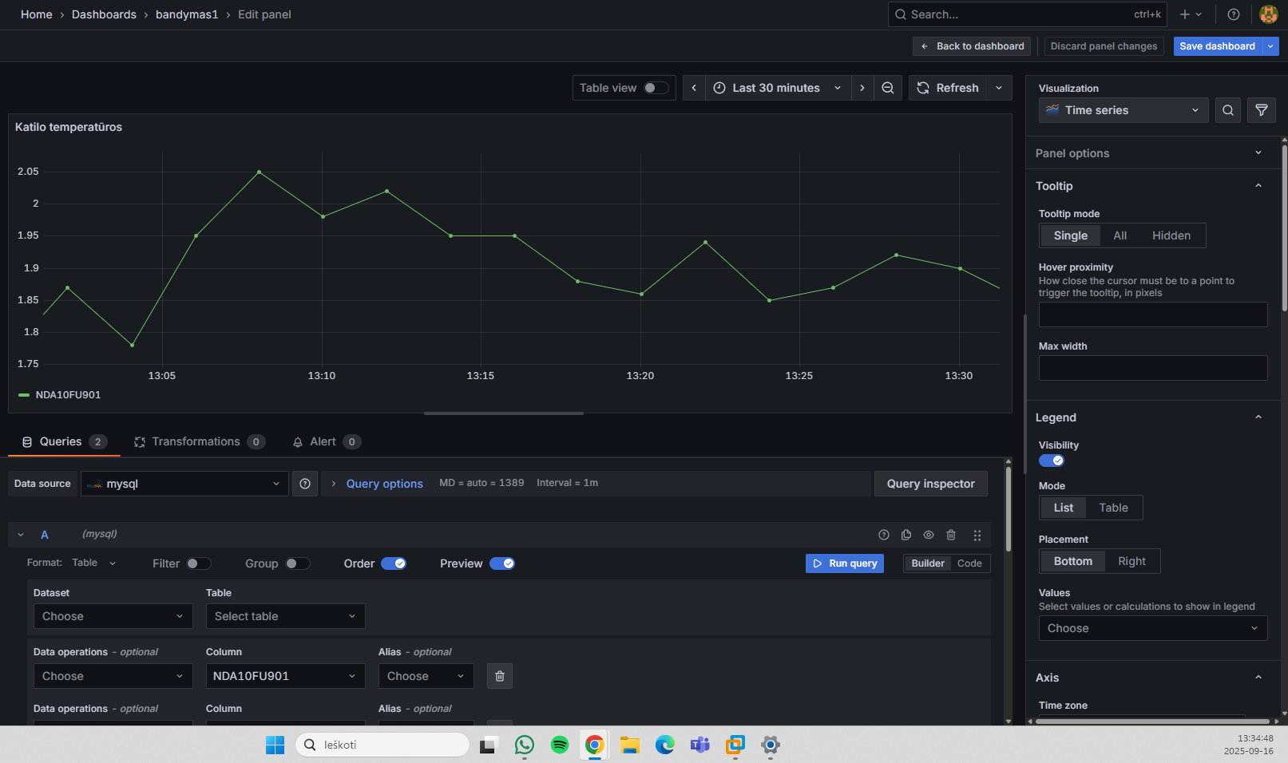This screenshot has height=763, width=1288.
Task: Click Save dashboard button
Action: [x=1217, y=46]
